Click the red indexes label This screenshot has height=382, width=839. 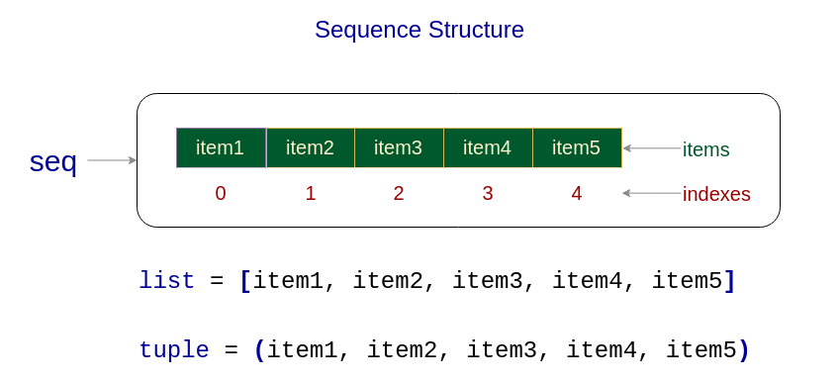pos(716,194)
